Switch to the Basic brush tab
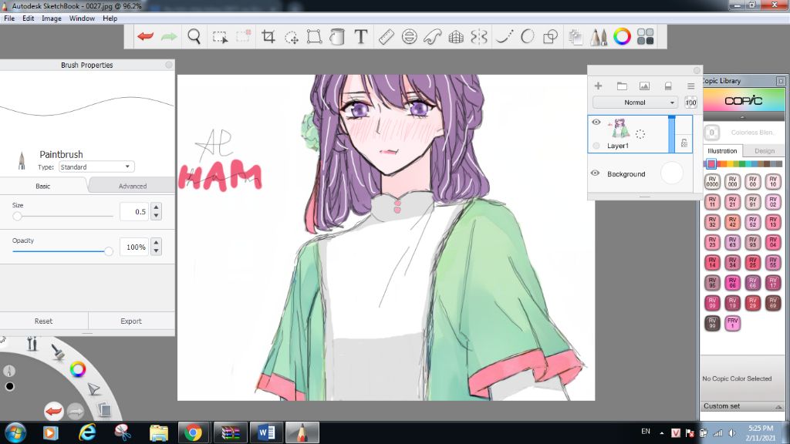790x444 pixels. [x=43, y=186]
